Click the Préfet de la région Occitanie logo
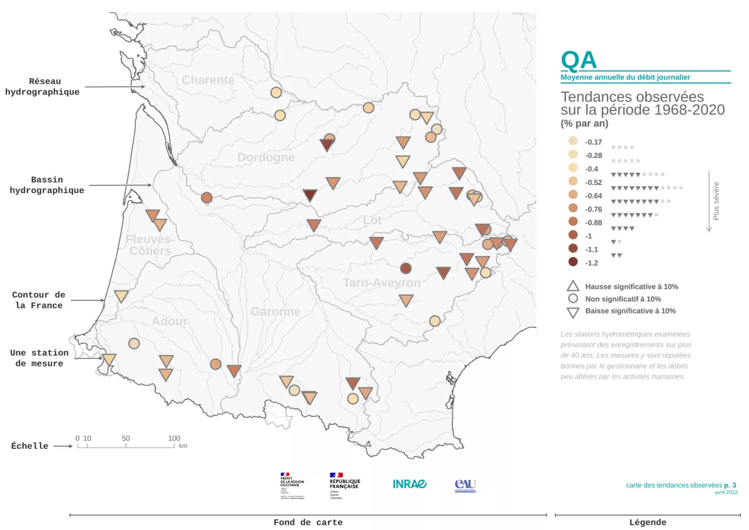 292,485
